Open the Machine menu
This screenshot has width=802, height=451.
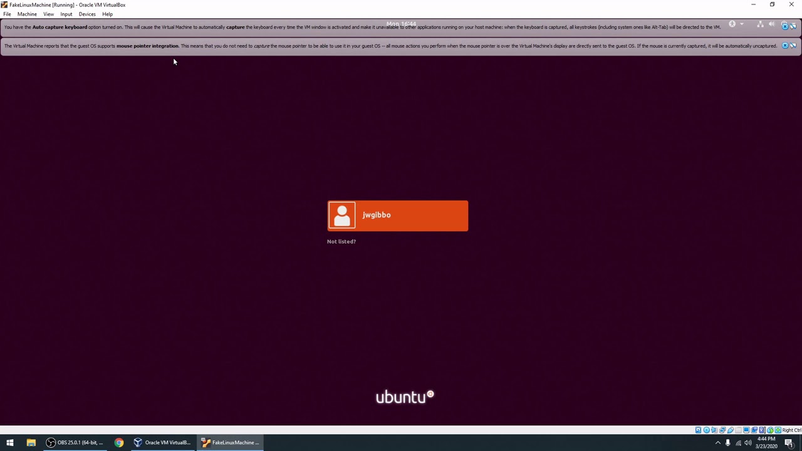click(x=27, y=14)
